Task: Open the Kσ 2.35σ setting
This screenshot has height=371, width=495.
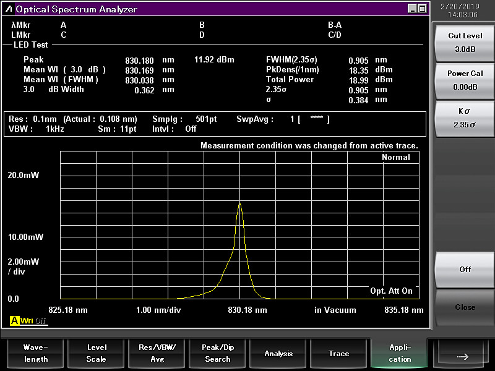Action: [x=465, y=117]
